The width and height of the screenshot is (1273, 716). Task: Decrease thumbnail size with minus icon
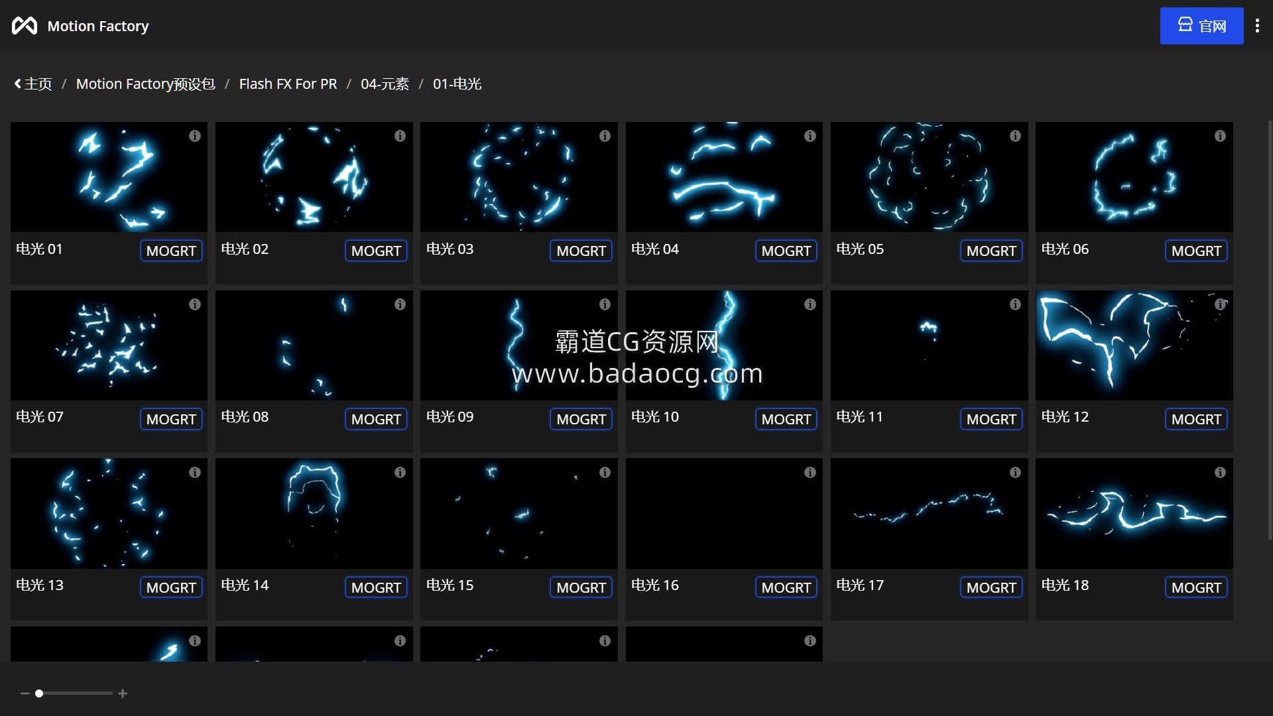point(25,693)
